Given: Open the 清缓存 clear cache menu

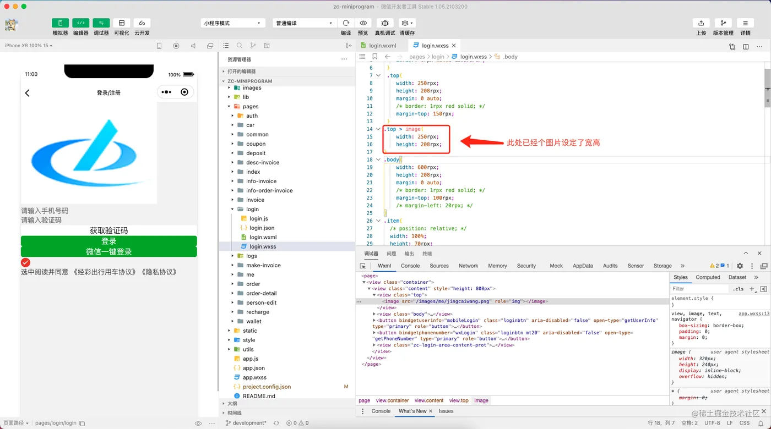Looking at the screenshot, I should (x=407, y=23).
